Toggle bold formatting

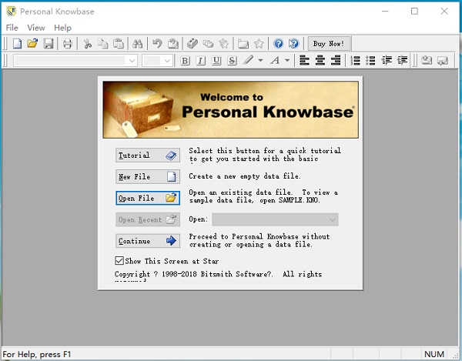(185, 61)
